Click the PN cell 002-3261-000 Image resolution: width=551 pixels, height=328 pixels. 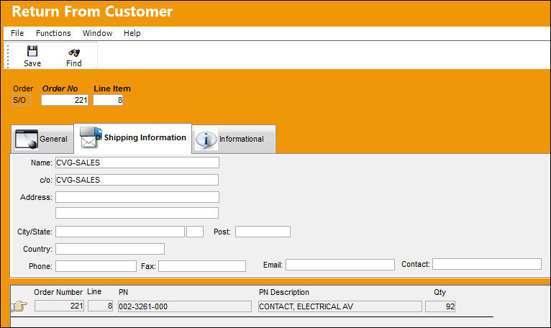point(185,306)
